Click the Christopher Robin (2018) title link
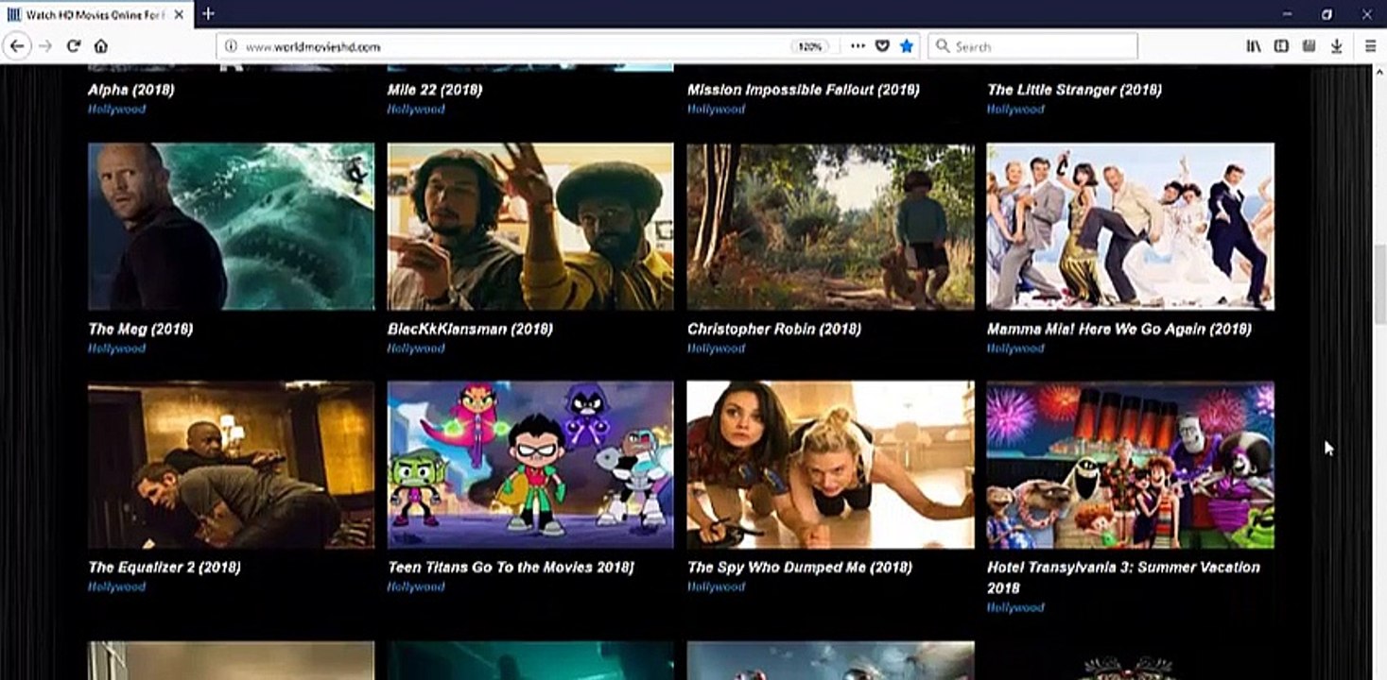This screenshot has height=680, width=1387. (x=773, y=329)
